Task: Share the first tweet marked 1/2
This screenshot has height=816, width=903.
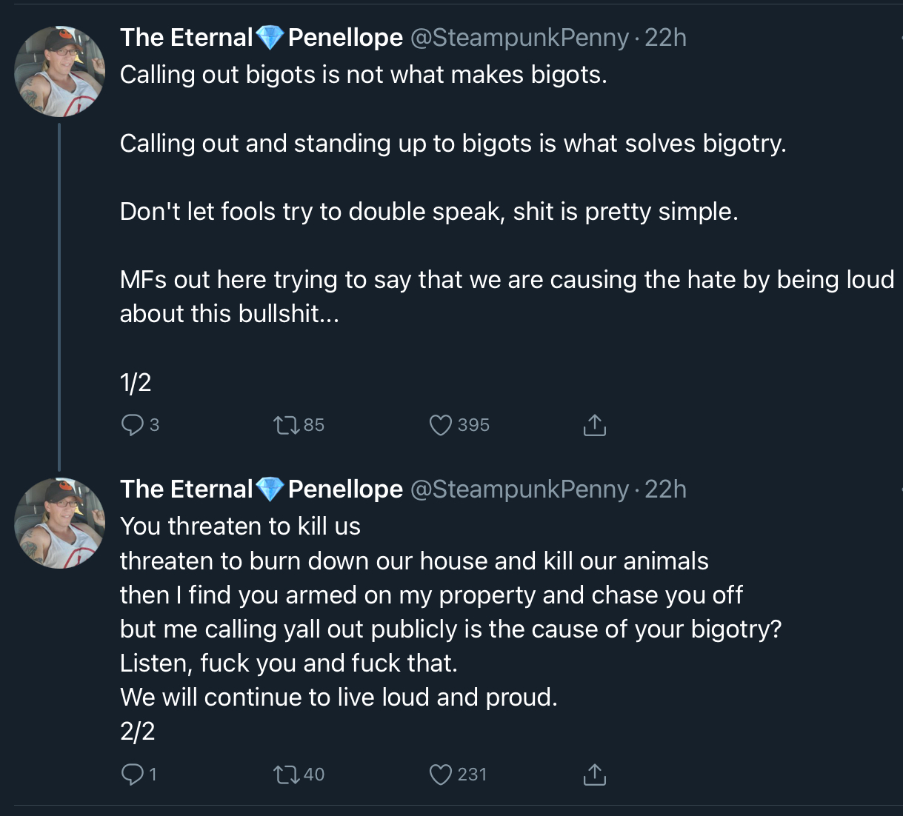Action: point(594,425)
